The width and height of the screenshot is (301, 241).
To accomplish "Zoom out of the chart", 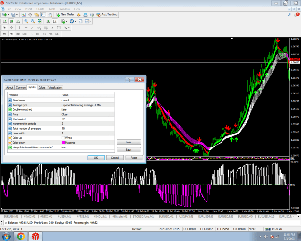I will click(33, 21).
